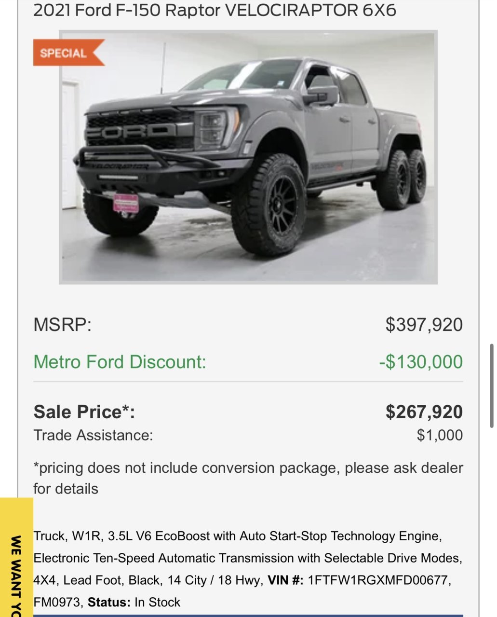Viewport: 497px width, 617px height.
Task: Click the green Metro Ford Discount label
Action: [120, 362]
